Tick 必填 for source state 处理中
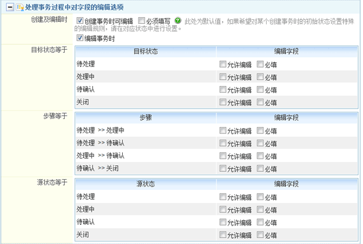Screen dimensions: 363x244 coord(260,210)
